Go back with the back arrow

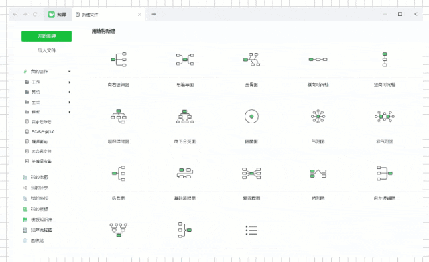coord(15,14)
